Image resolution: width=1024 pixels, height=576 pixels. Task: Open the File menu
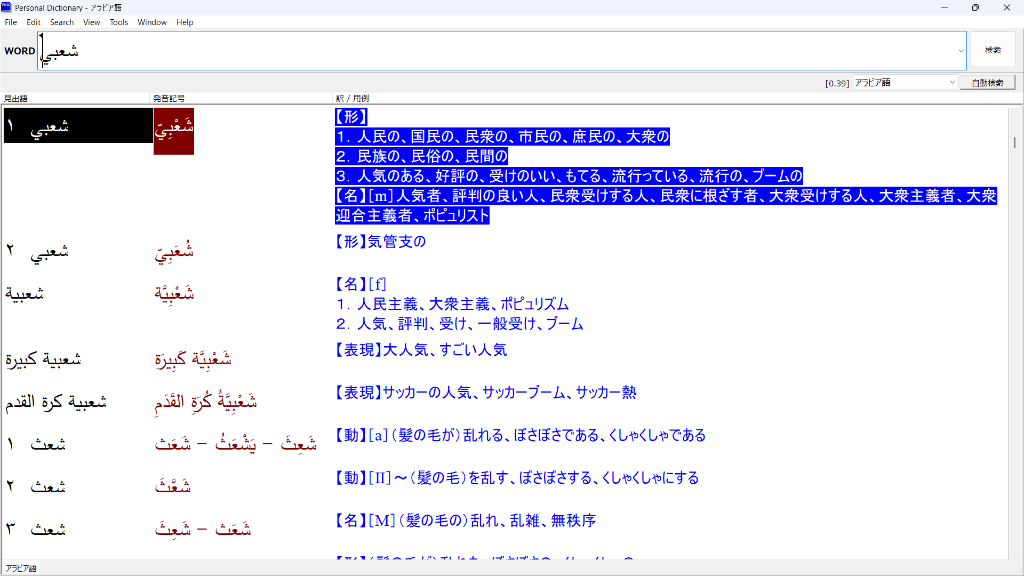point(11,22)
